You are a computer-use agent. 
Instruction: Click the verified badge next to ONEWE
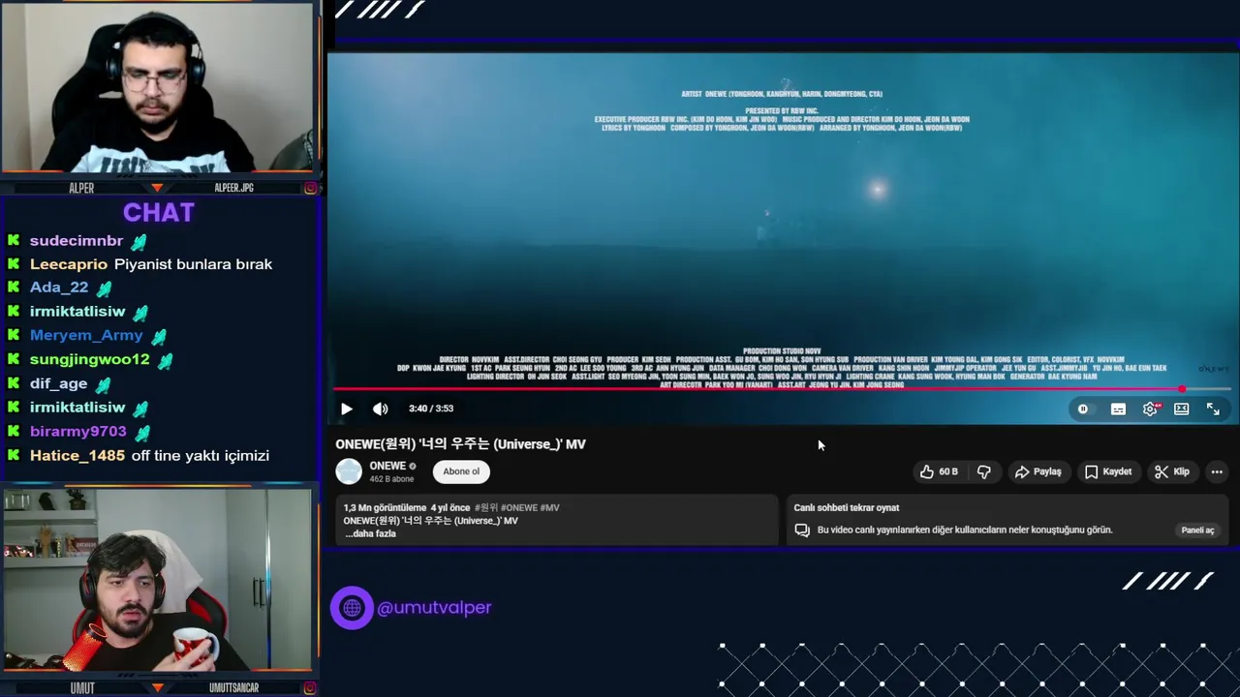coord(413,467)
